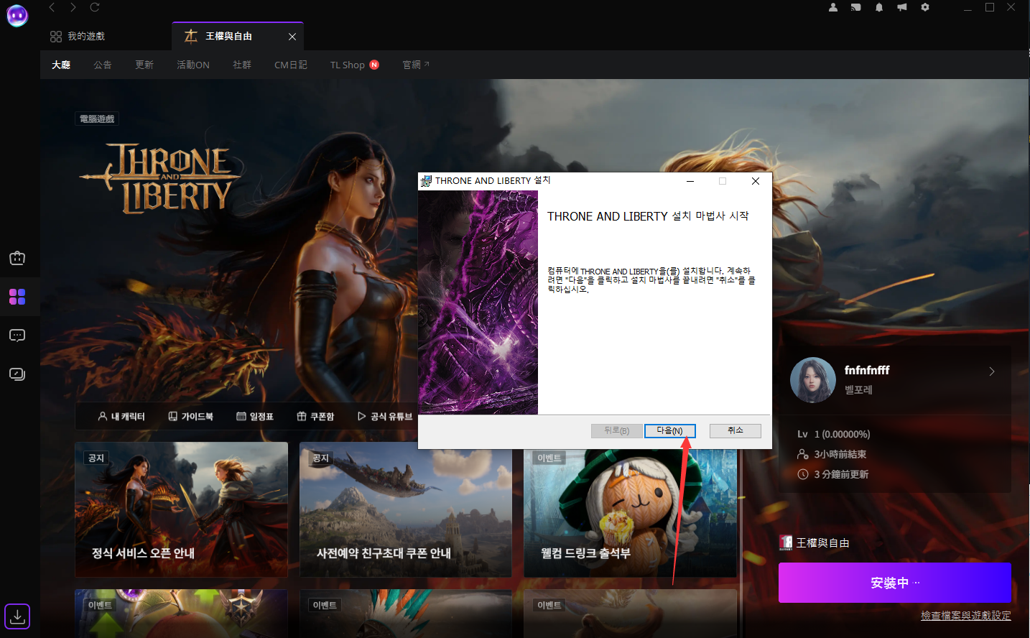Click the streaming cast icon in title bar

855,7
